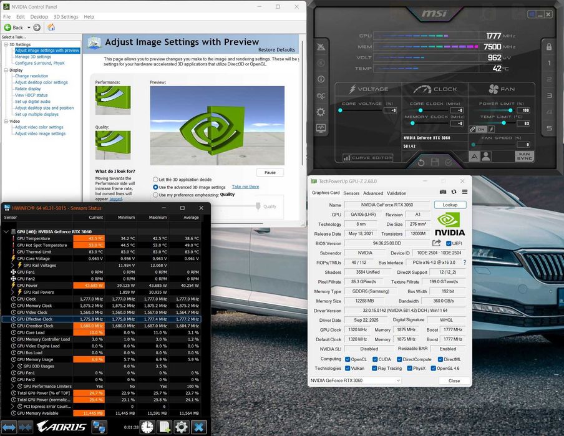Expand GPU Performance Limiters in HWiNFO
The width and height of the screenshot is (564, 436).
(13, 386)
